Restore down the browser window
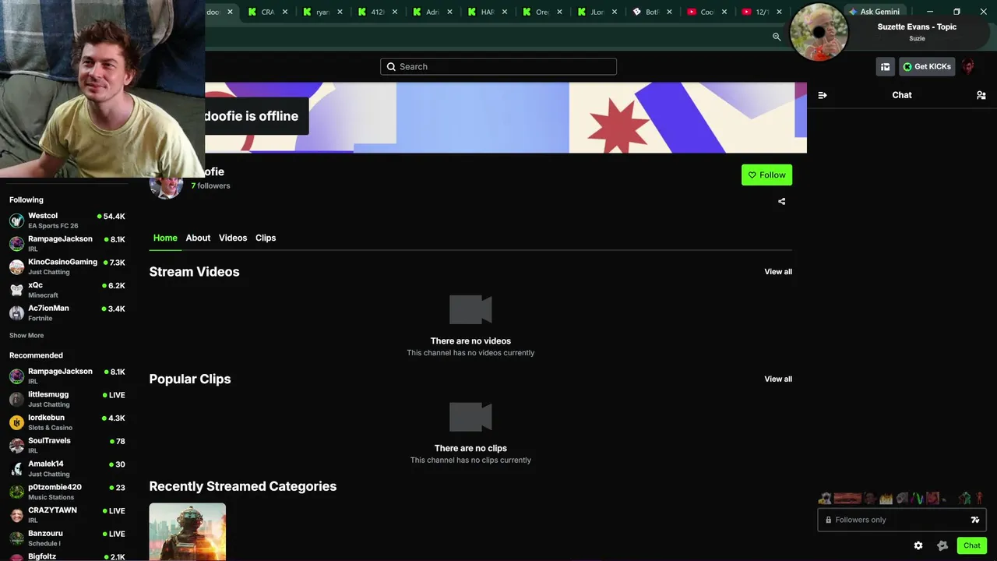Screen dimensions: 997x561 [956, 12]
